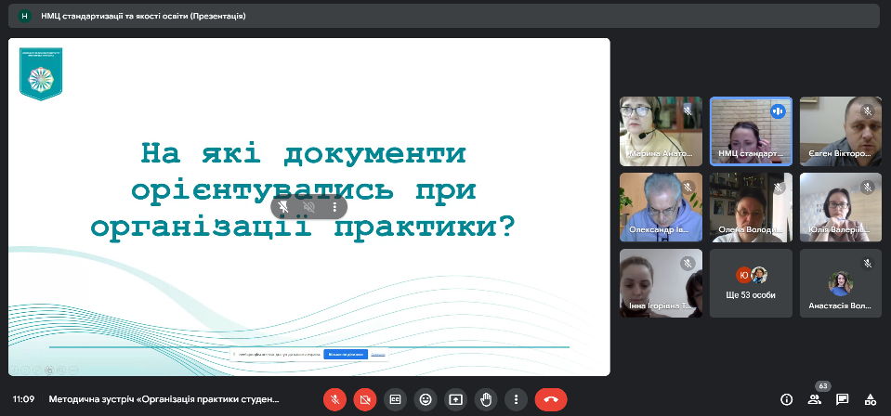
Task: Select the Юлія Валерії... video tile
Action: [x=841, y=207]
